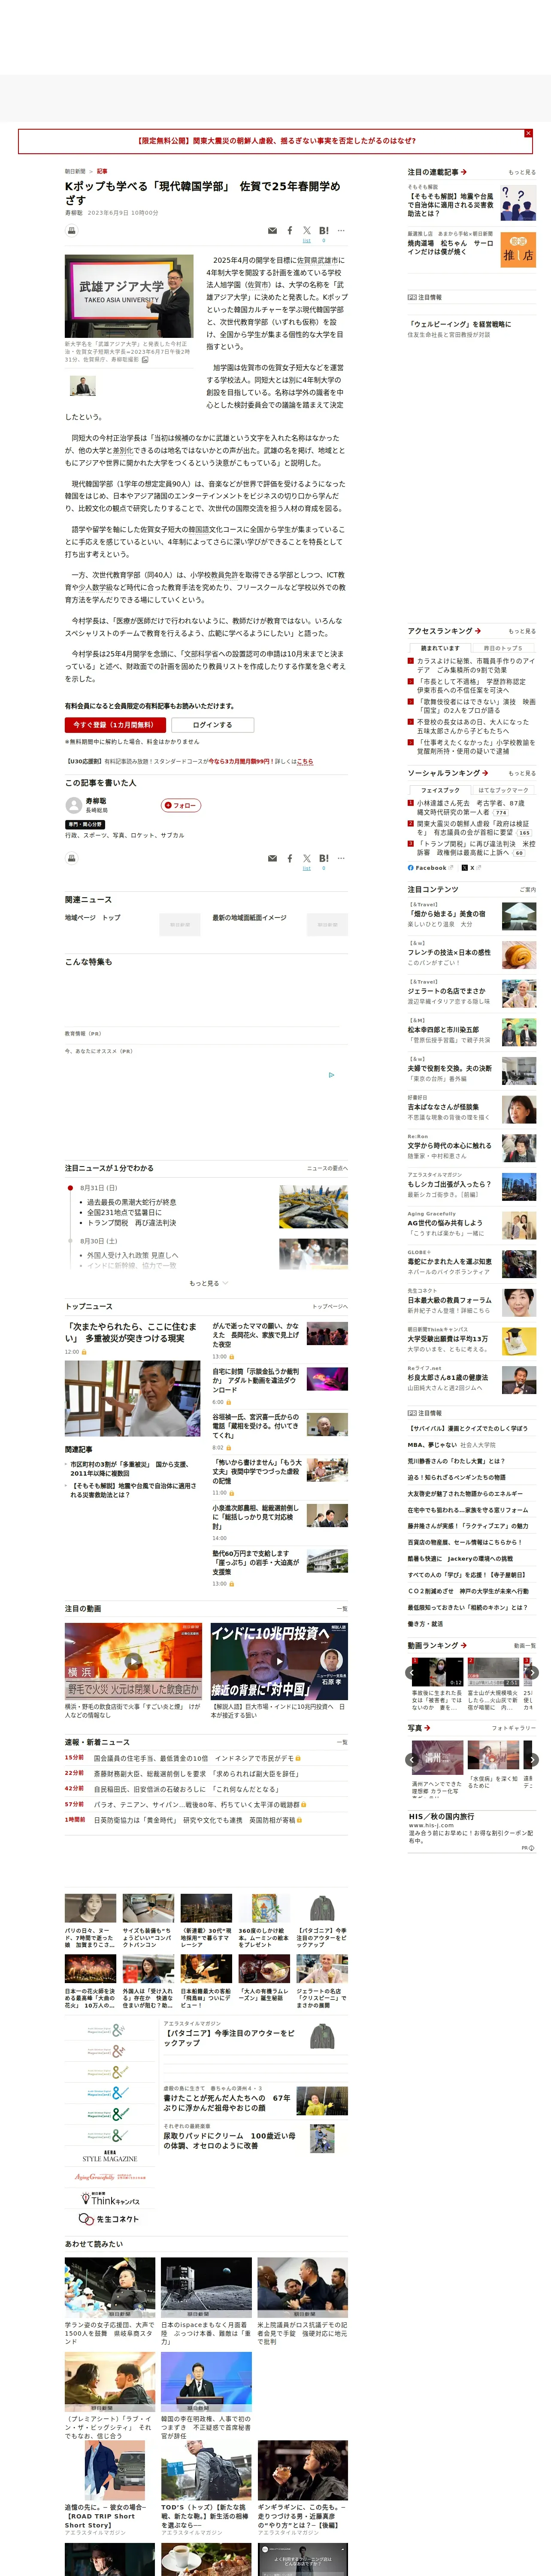Screen dimensions: 551x2576
Task: Click the 先生コネクト logo
Action: [109, 2219]
